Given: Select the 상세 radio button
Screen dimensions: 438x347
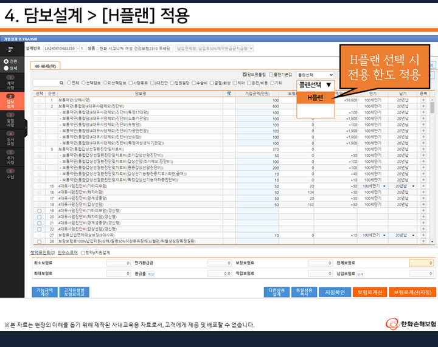Looking at the screenshot, I should pos(6,68).
